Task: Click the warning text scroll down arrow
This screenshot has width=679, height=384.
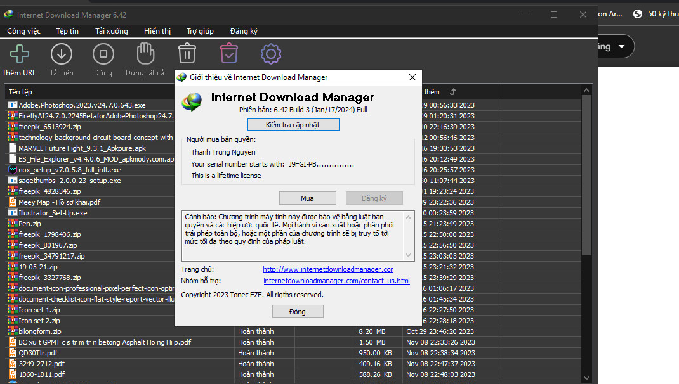Action: tap(408, 255)
